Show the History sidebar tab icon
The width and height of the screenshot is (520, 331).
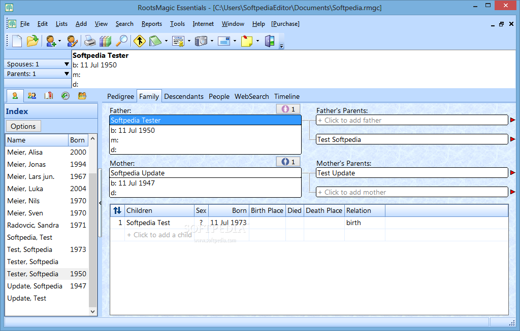(x=66, y=96)
